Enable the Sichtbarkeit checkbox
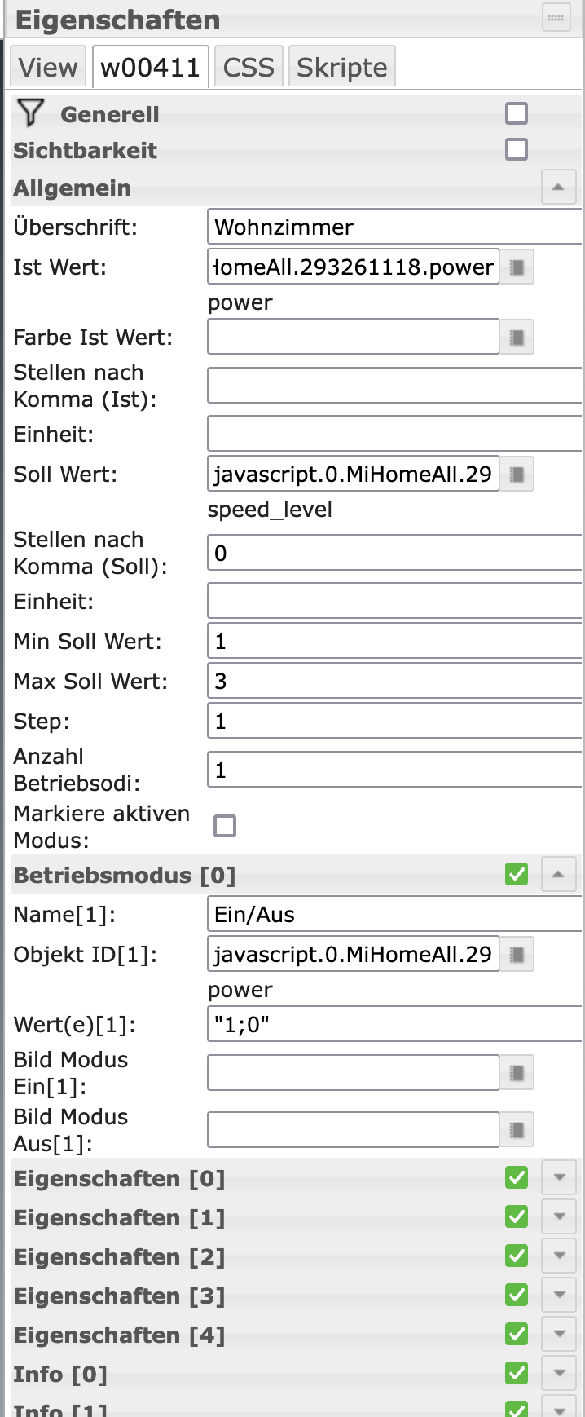Viewport: 585px width, 1417px height. pos(517,150)
